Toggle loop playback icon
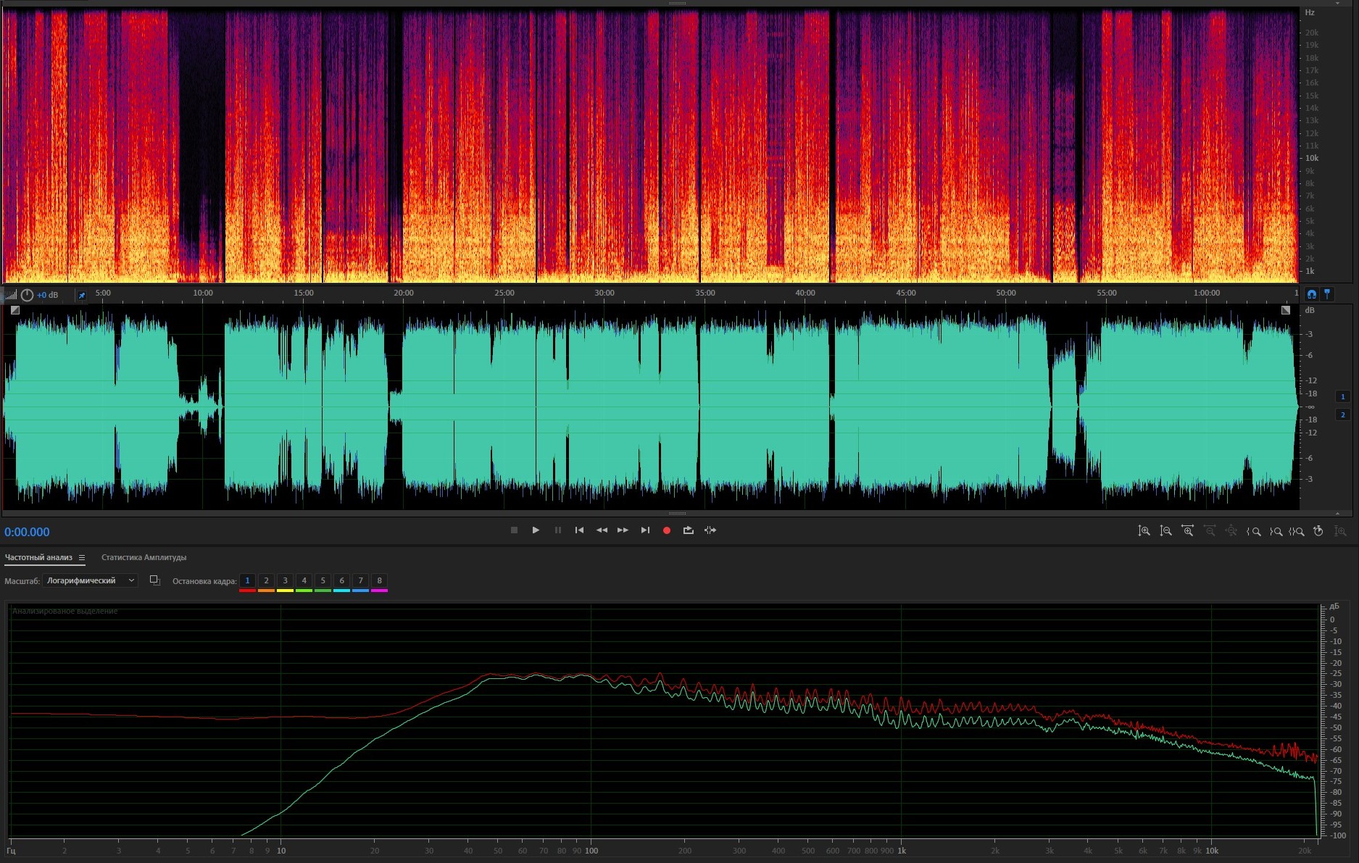 click(x=689, y=530)
